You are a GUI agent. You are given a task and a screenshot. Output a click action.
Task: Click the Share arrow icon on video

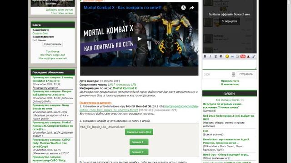(191, 8)
